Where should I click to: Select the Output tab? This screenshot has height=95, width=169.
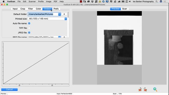coord(47,9)
